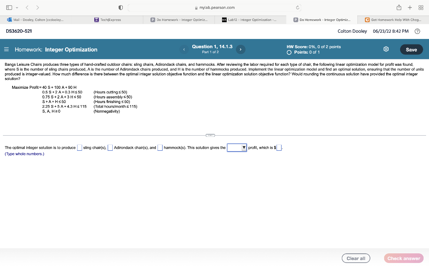Click the help question mark icon

click(417, 31)
